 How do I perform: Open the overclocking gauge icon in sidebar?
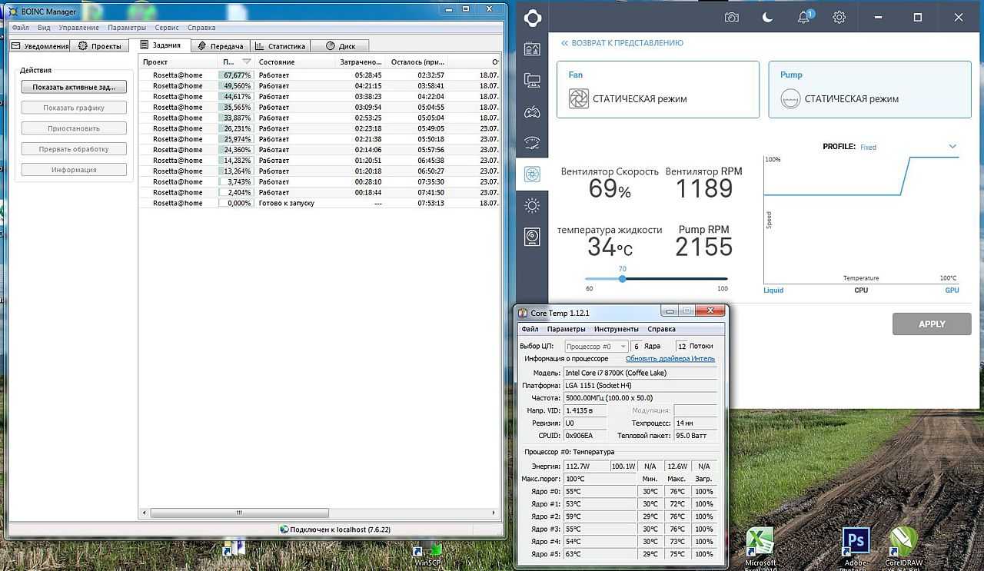pos(532,143)
